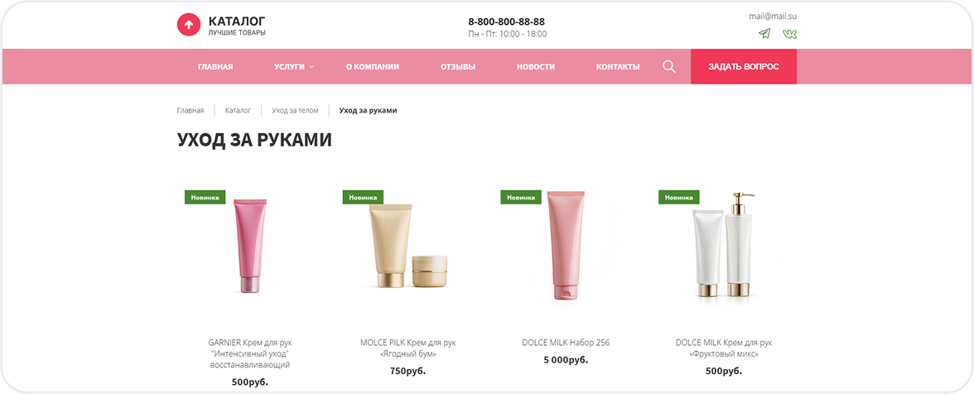Click the mail@mail.su email link
Image resolution: width=974 pixels, height=394 pixels.
[773, 17]
